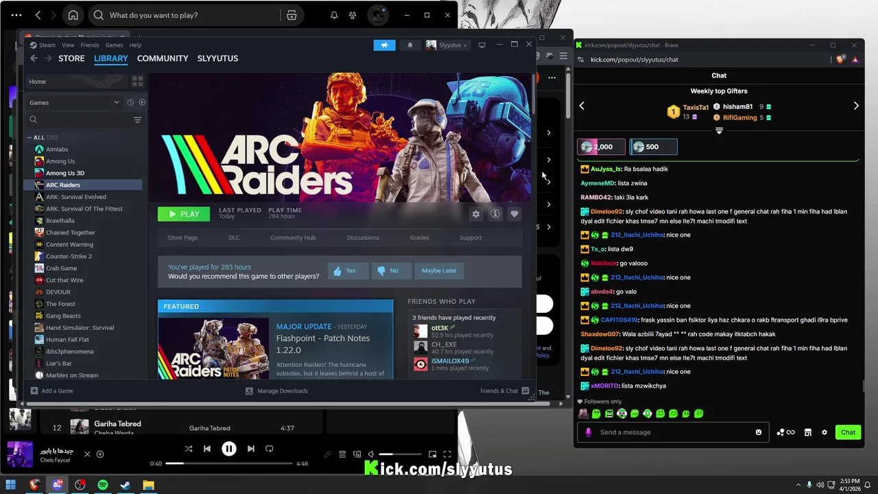Screen dimensions: 878x494
Task: Focus Spotify 'What do you want to play?' search
Action: 185,15
